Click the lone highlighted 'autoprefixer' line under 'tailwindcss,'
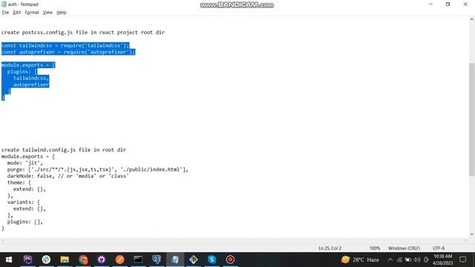The height and width of the screenshot is (267, 475). [x=31, y=85]
